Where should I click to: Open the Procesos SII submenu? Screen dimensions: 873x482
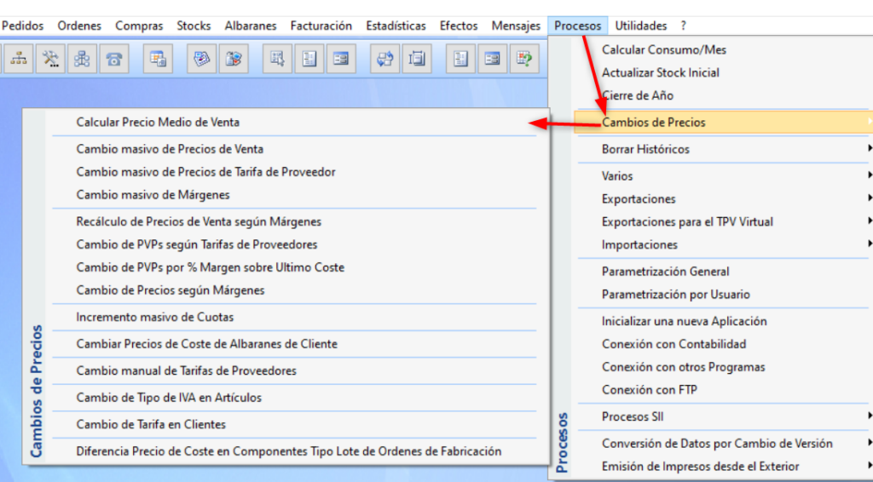(633, 416)
